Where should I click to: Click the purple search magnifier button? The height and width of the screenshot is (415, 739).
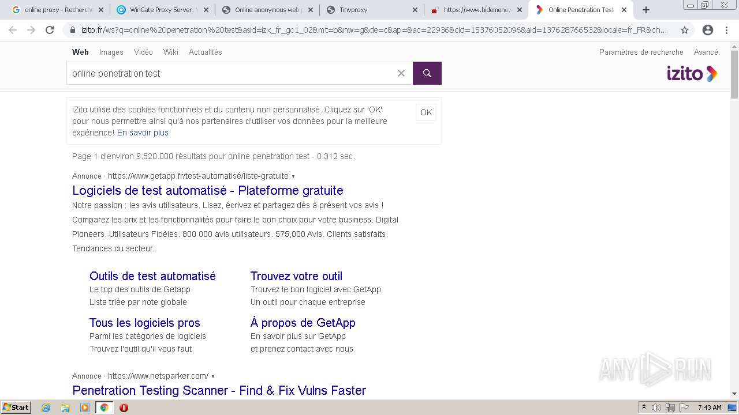click(427, 73)
